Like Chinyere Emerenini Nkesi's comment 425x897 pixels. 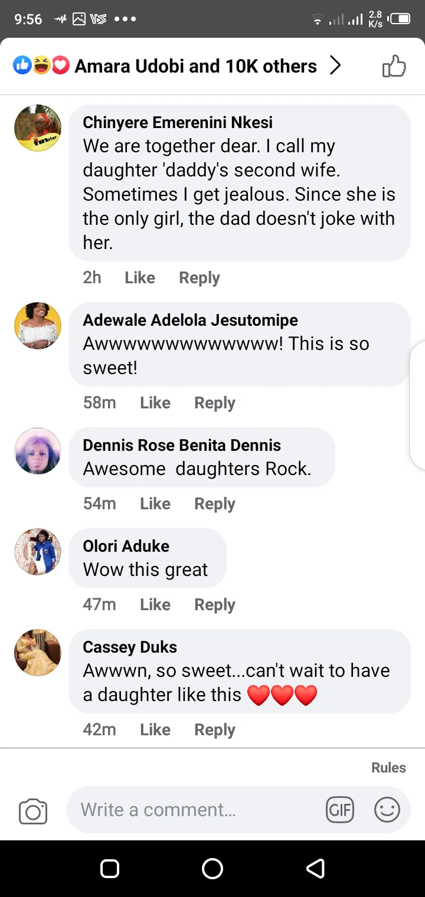point(140,278)
